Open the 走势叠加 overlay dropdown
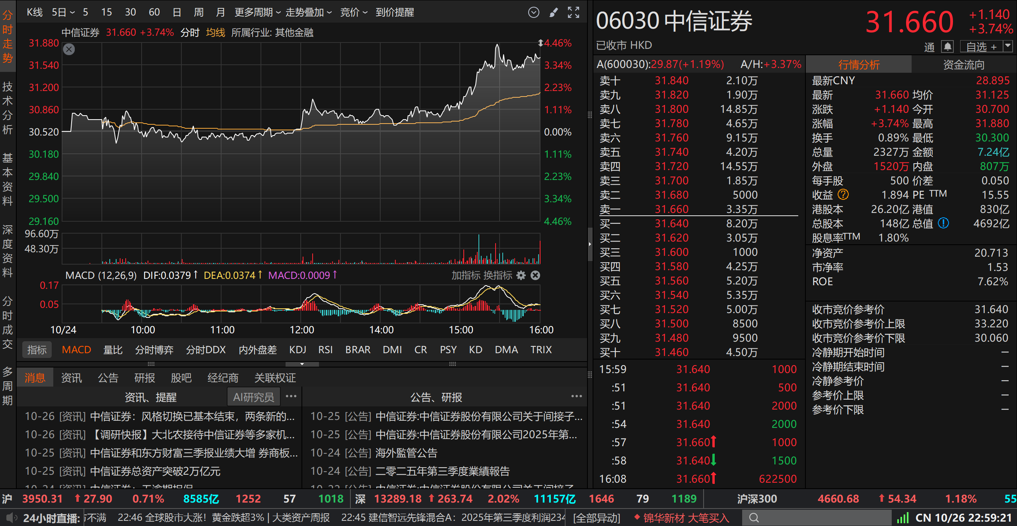The width and height of the screenshot is (1017, 526). pyautogui.click(x=308, y=12)
